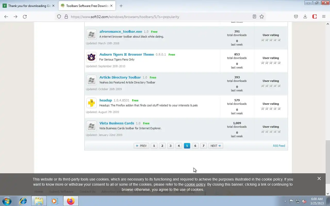Viewport: 330px width, 206px height.
Task: Reload the current page
Action: (25, 16)
